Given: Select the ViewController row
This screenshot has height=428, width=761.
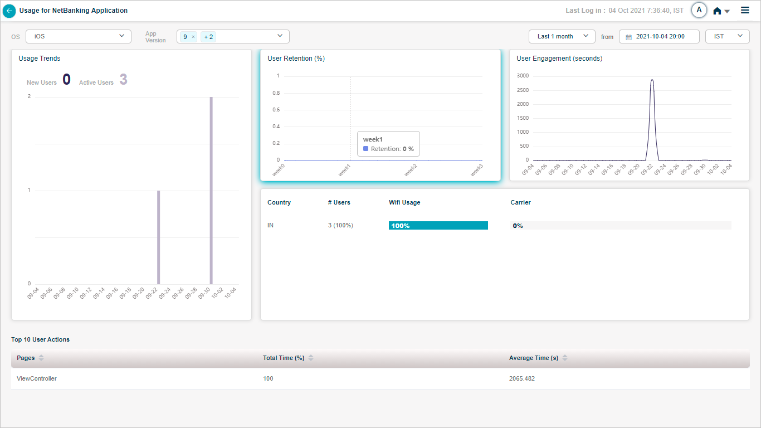Looking at the screenshot, I should 380,378.
